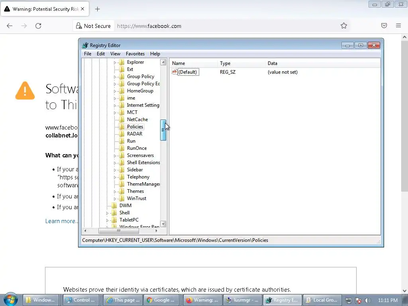408x306 pixels.
Task: Expand the Group Policy registry key
Action: (115, 77)
